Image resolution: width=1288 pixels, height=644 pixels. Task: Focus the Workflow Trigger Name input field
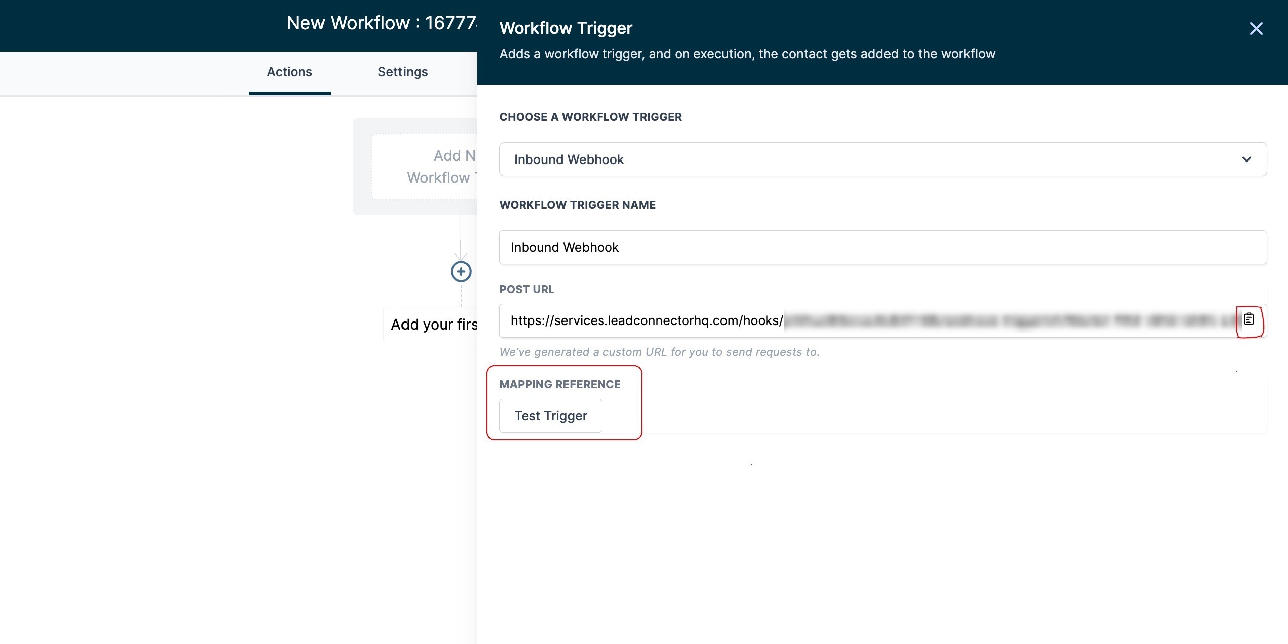pos(882,247)
